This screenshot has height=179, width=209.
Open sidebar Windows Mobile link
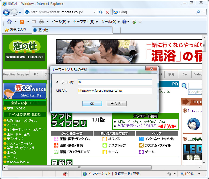tap(18, 162)
